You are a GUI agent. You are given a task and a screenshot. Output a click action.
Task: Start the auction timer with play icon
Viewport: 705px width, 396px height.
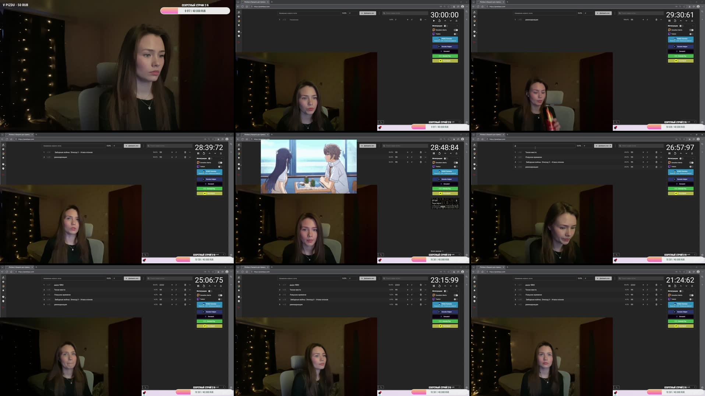click(434, 21)
